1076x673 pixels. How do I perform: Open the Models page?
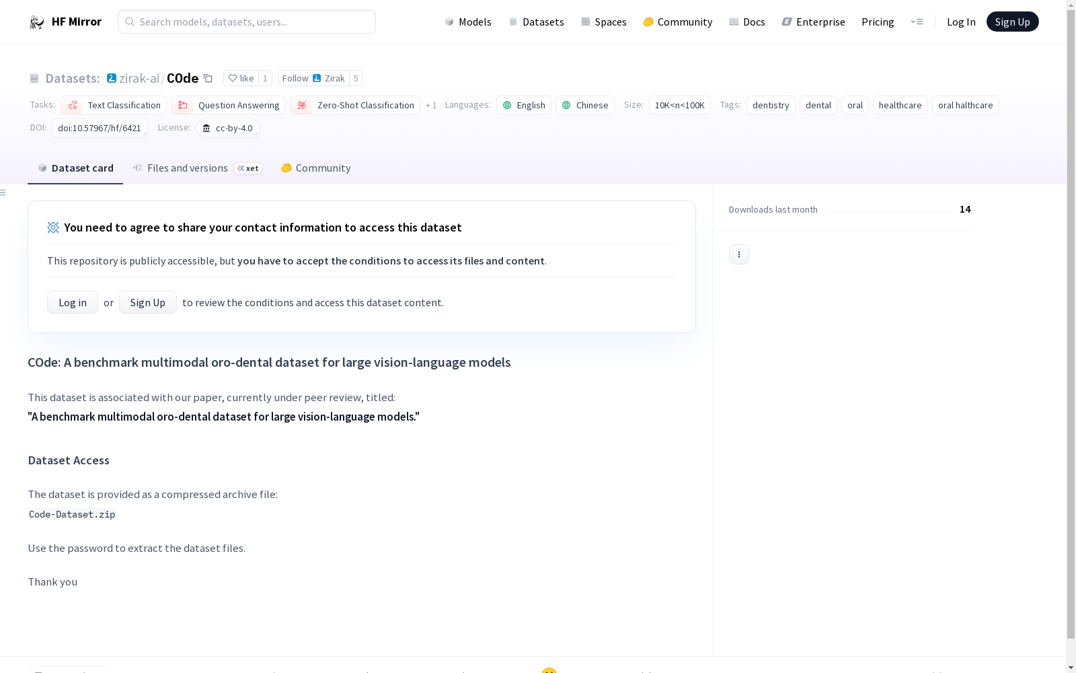468,22
